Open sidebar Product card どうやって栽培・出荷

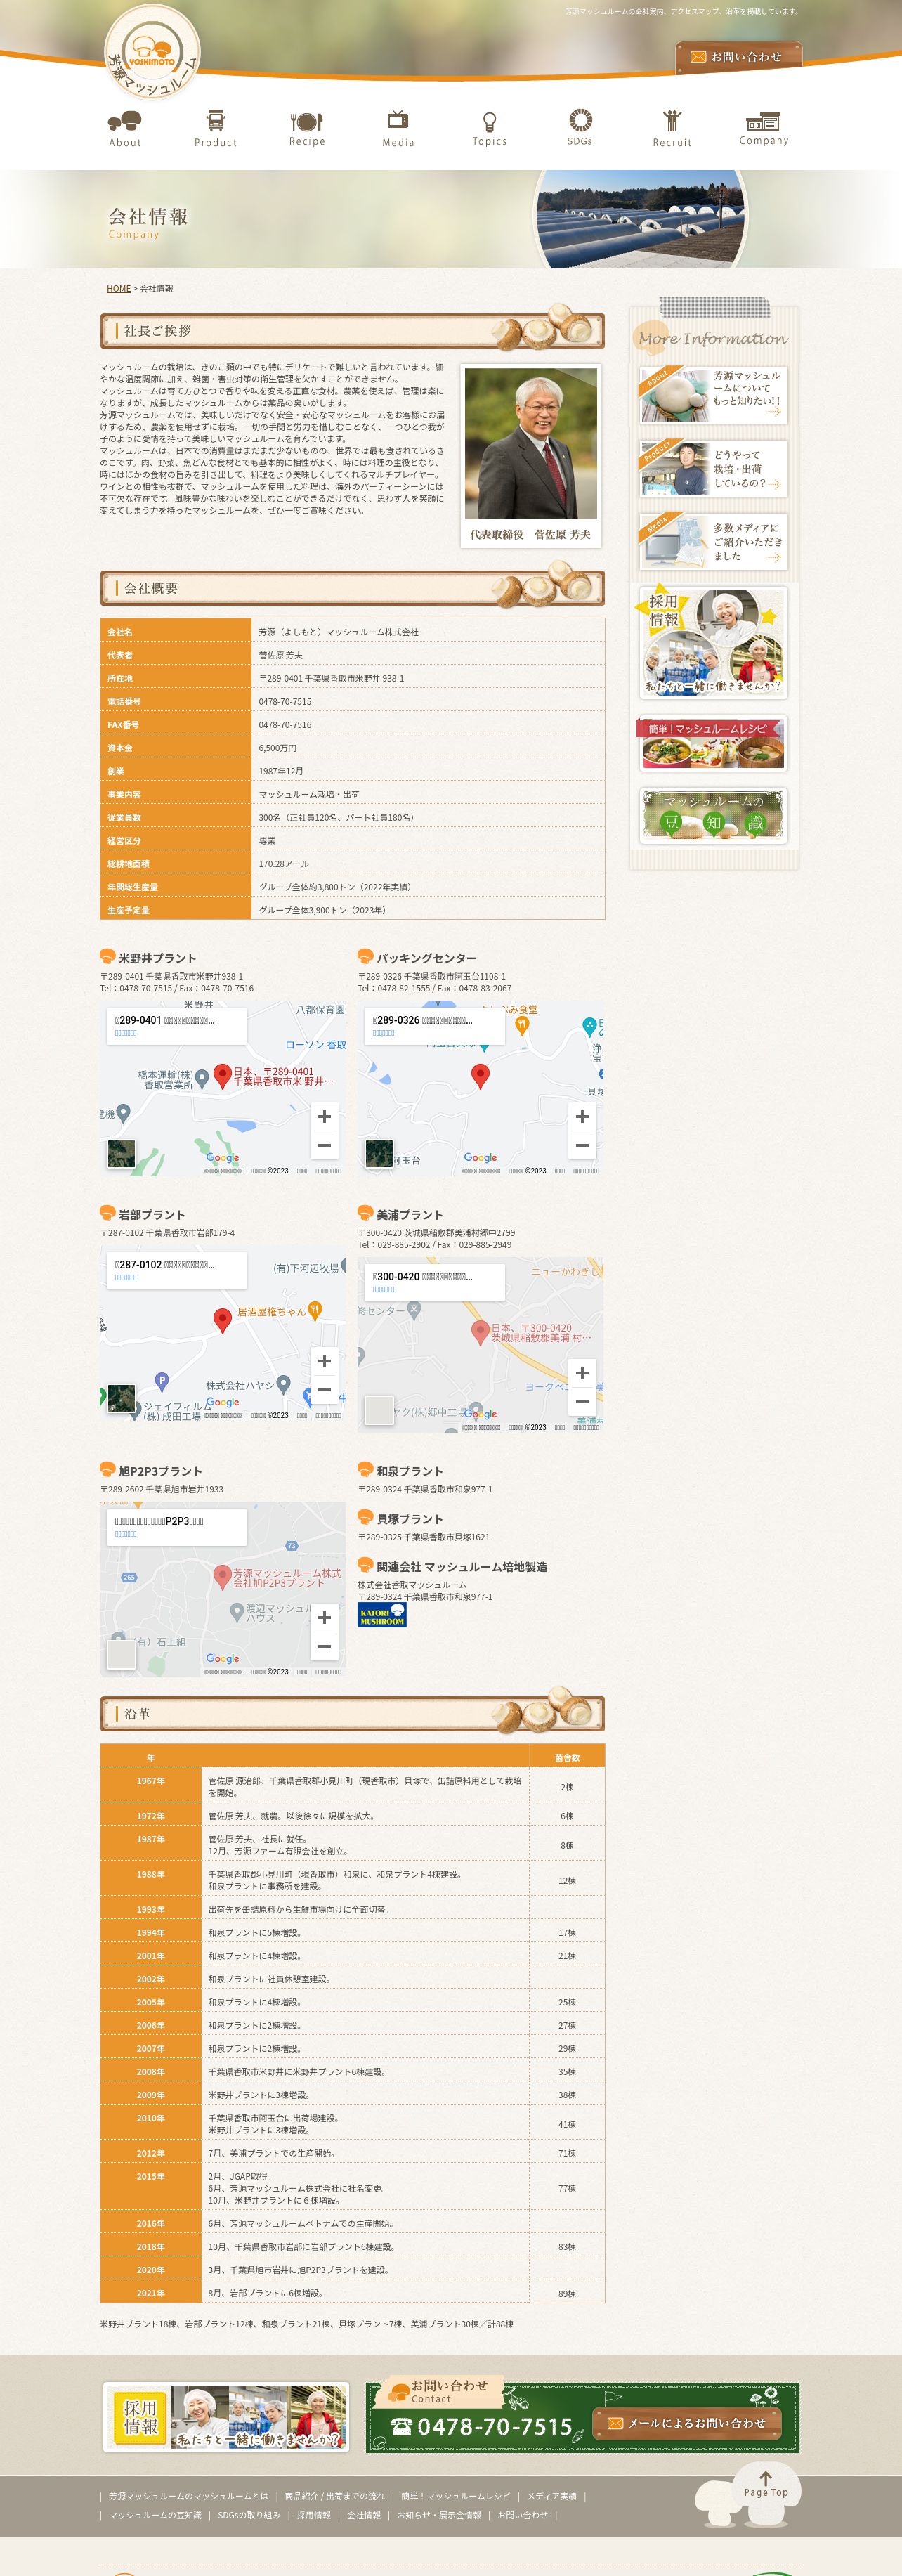[x=713, y=468]
